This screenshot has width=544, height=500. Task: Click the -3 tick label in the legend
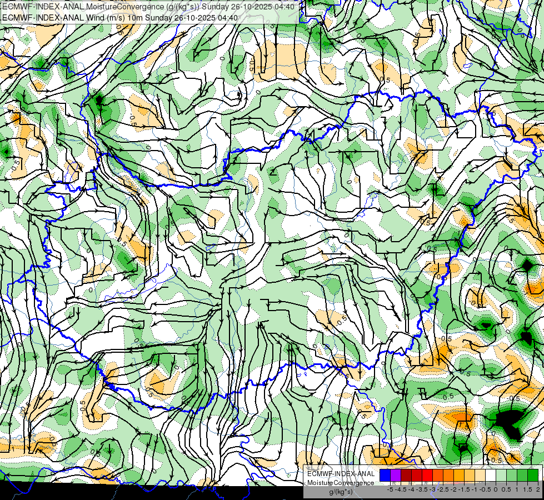click(432, 489)
